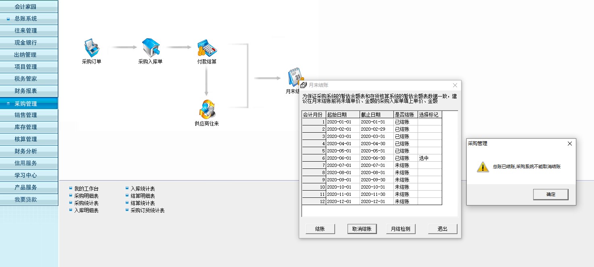Open the 采购订货统计表 report link
Viewport: 594px width, 267px height.
[x=147, y=210]
